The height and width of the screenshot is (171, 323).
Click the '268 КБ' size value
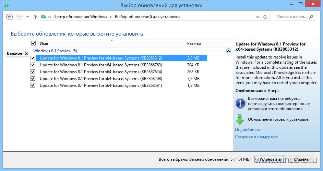(x=193, y=72)
